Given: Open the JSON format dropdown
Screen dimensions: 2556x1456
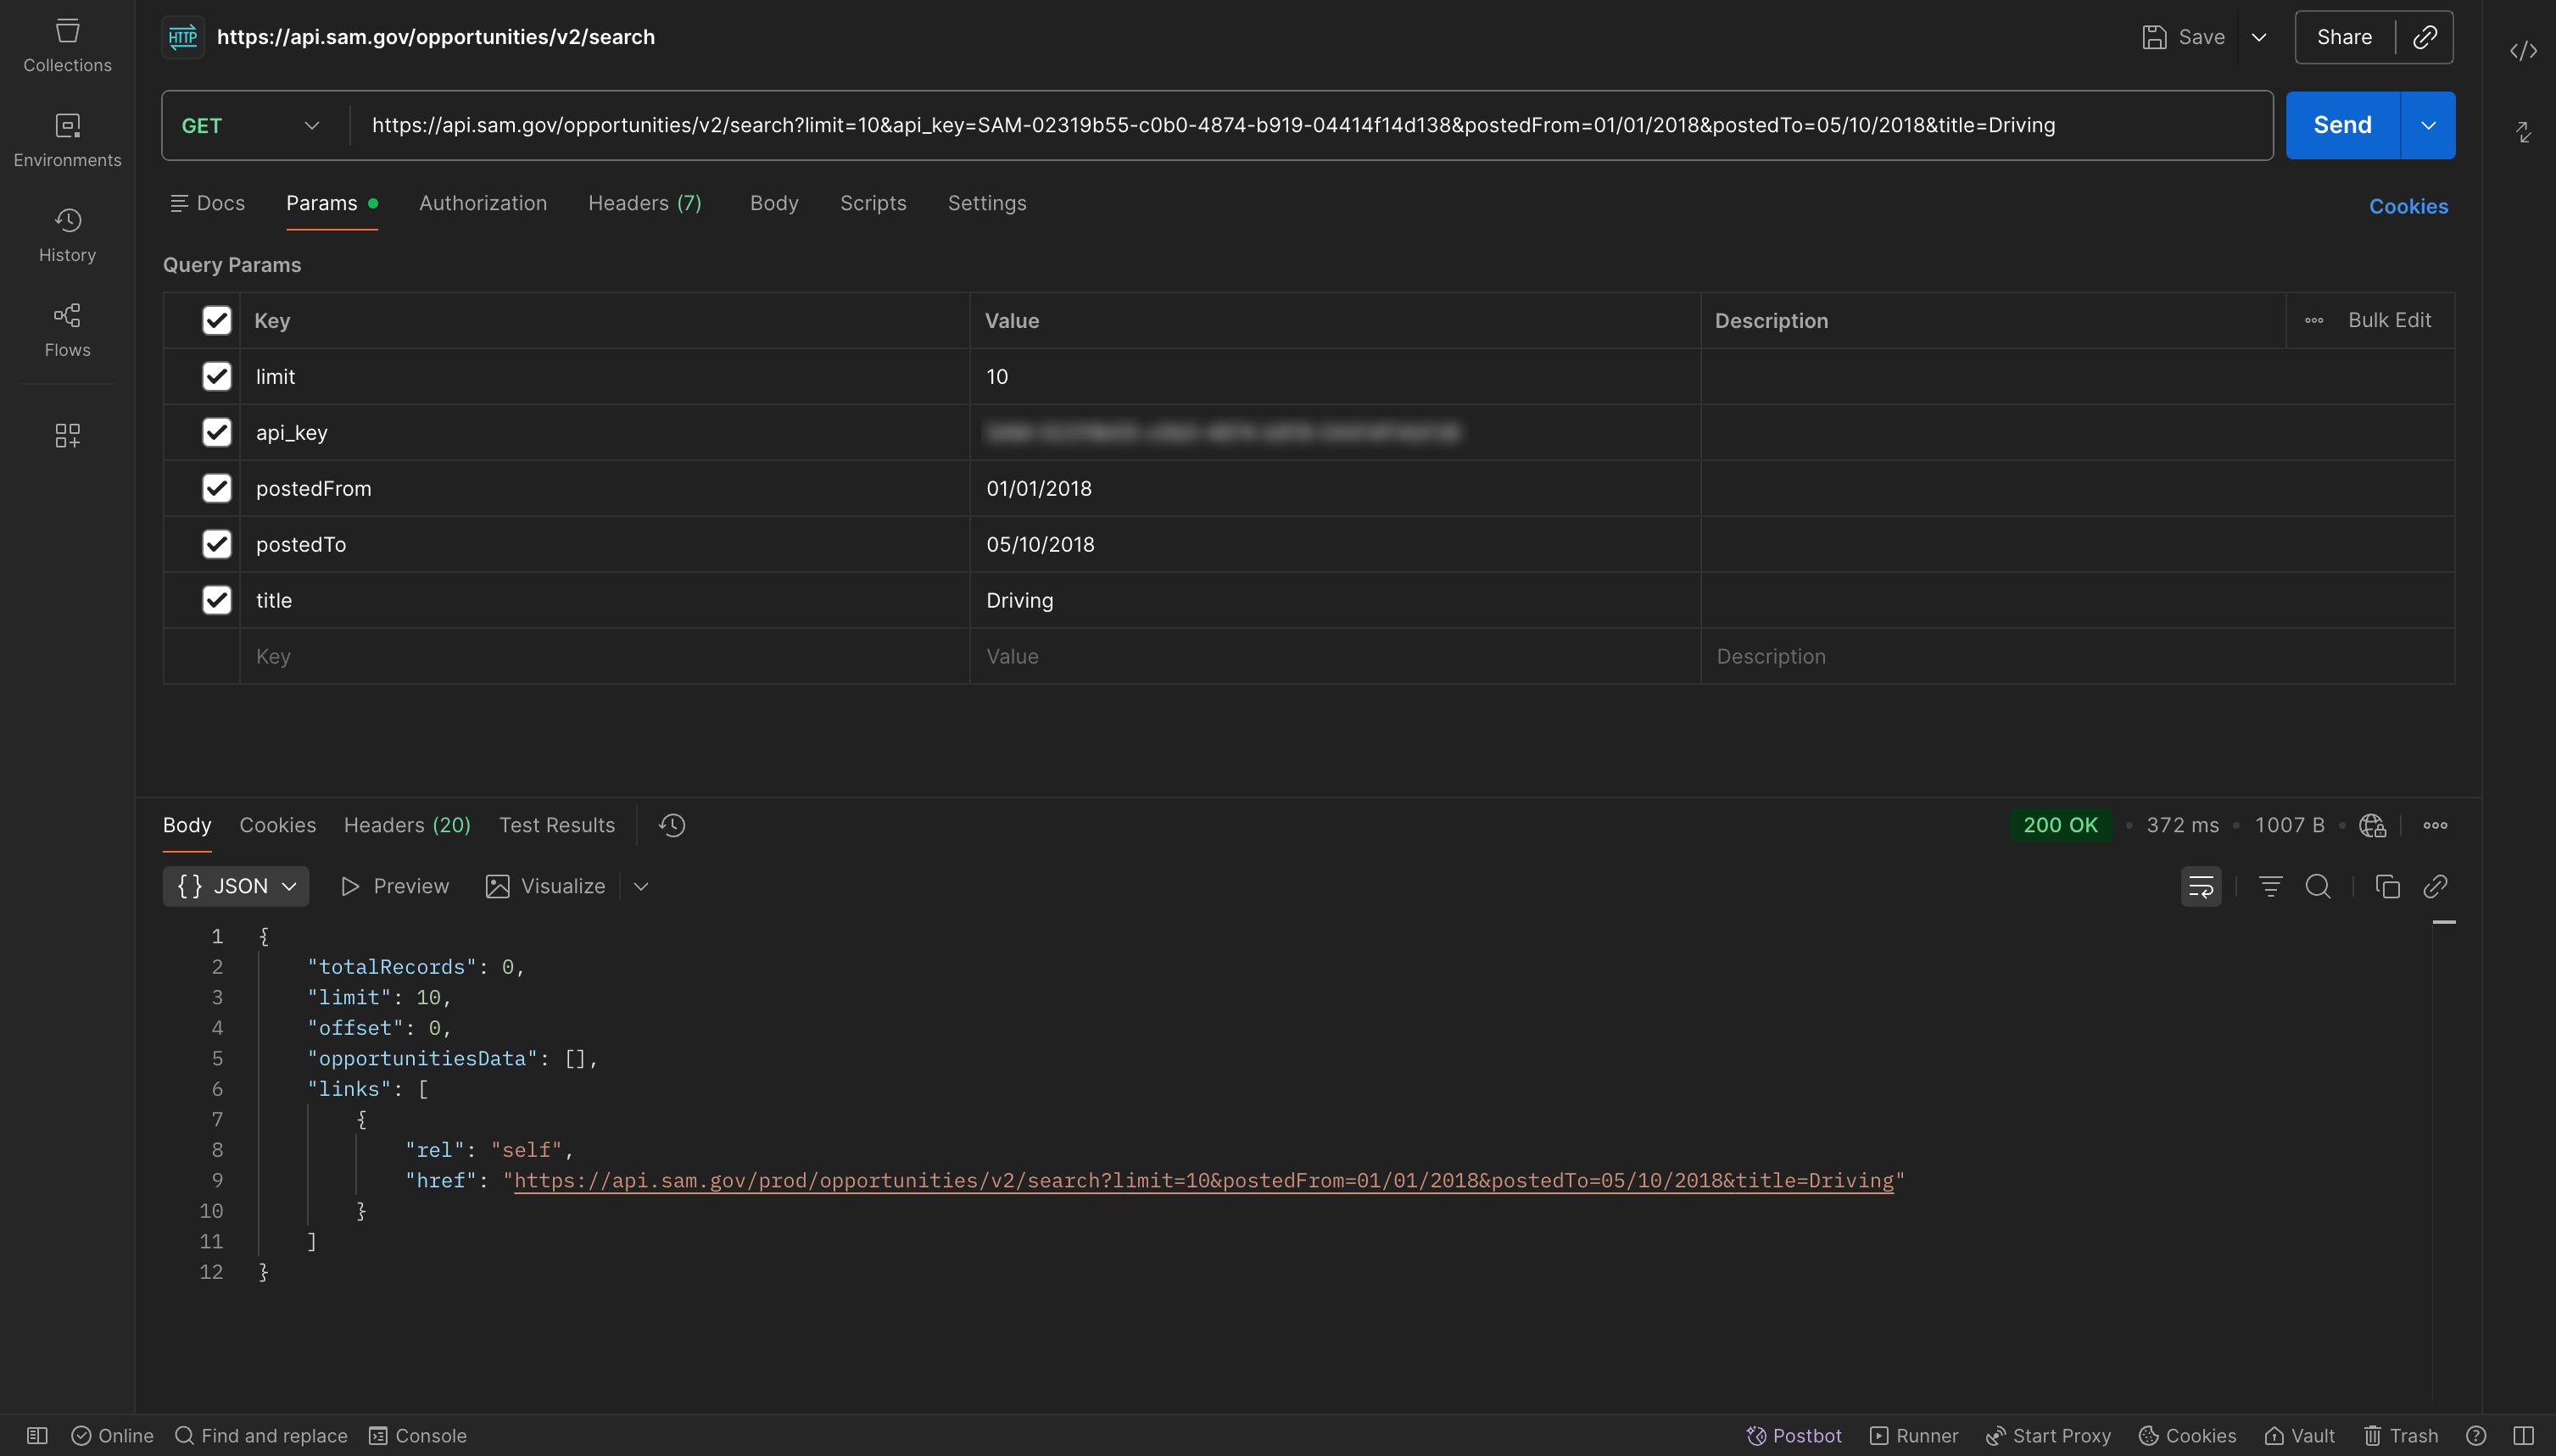Looking at the screenshot, I should click(236, 886).
